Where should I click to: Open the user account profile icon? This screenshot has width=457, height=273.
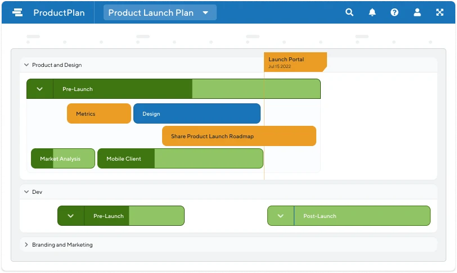click(417, 12)
